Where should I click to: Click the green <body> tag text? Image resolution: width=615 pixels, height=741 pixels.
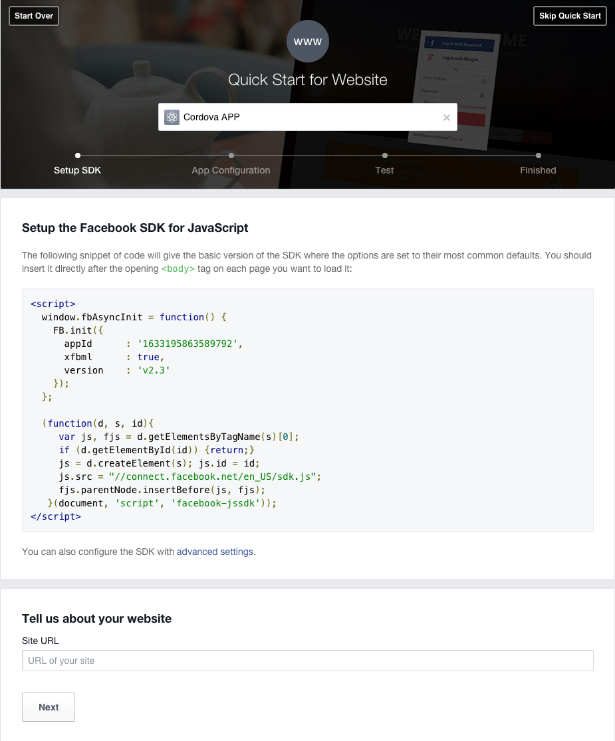point(178,268)
